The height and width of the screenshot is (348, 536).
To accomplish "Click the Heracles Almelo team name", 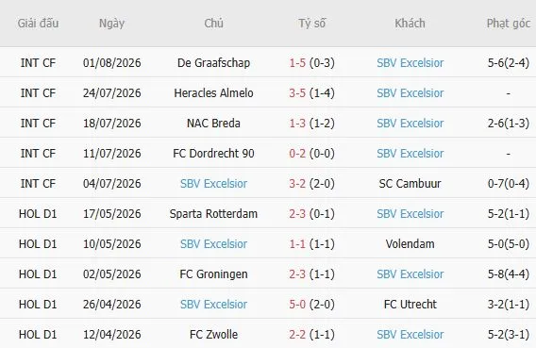I will (x=213, y=92).
